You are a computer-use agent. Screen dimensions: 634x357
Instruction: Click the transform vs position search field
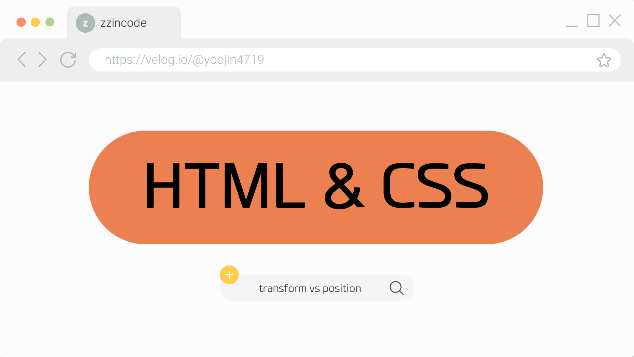(317, 288)
